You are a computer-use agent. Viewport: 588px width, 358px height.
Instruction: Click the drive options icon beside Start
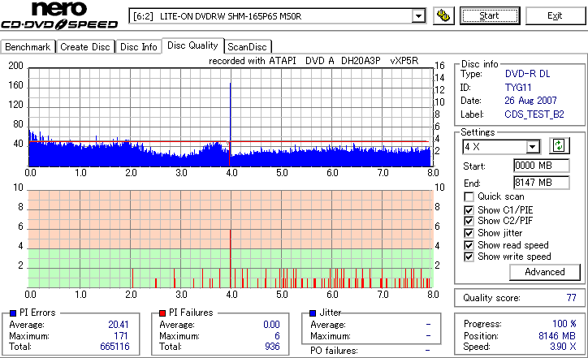coord(443,15)
